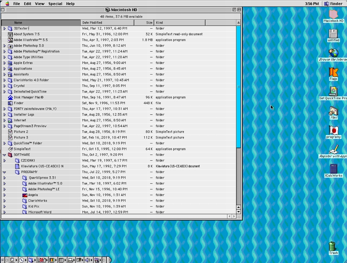Open the Apple menu icon
Viewport: 347px width, 263px height.
pos(7,3)
